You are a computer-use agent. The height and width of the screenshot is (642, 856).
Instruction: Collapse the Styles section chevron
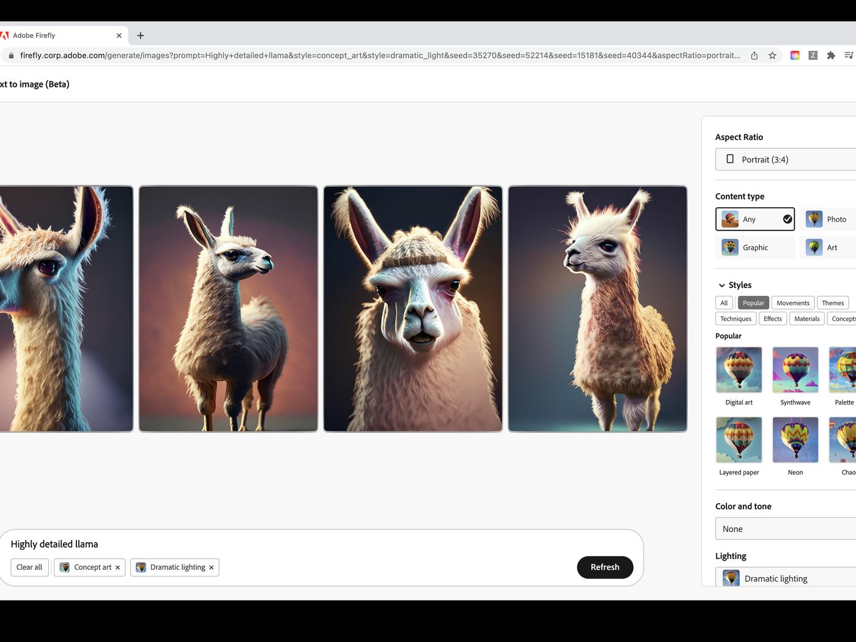721,286
